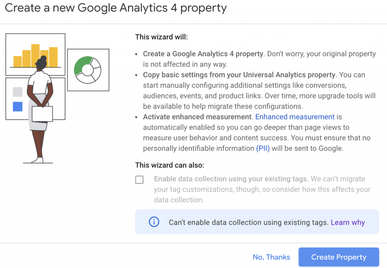Click the woman figure illustration
Screen dimensions: 387x268
[x=40, y=109]
